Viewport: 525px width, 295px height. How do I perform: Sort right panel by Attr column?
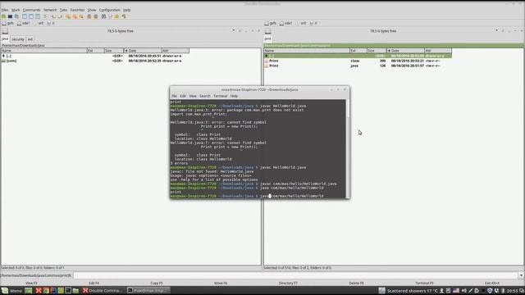click(438, 51)
